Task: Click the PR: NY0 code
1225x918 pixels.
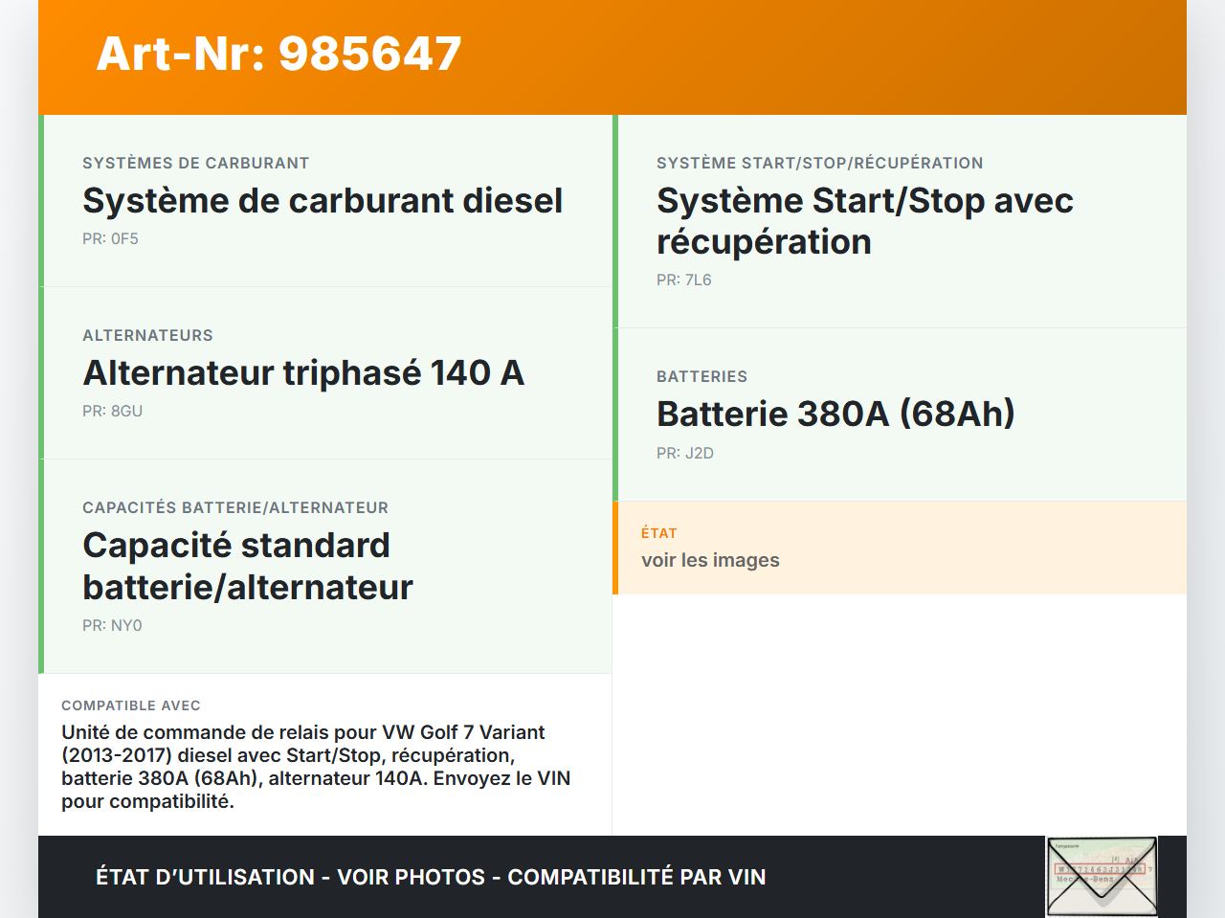Action: [x=112, y=626]
